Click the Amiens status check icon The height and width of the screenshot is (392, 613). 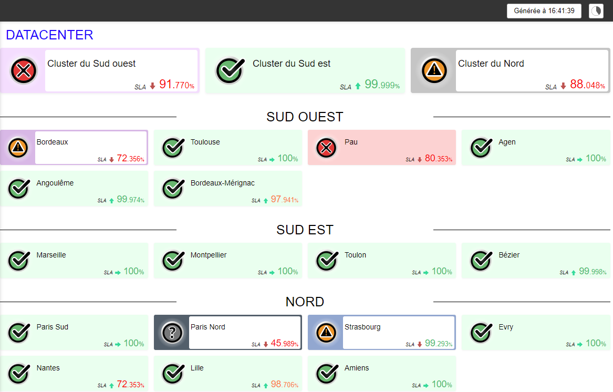point(326,374)
